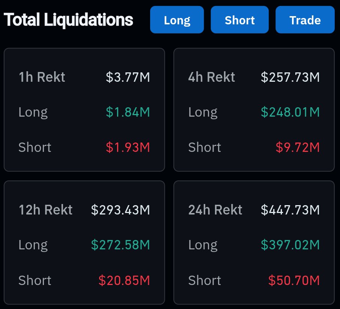Select the 12h Rekt total $293.43M
Viewport: 340px width, 309px height.
tap(120, 210)
